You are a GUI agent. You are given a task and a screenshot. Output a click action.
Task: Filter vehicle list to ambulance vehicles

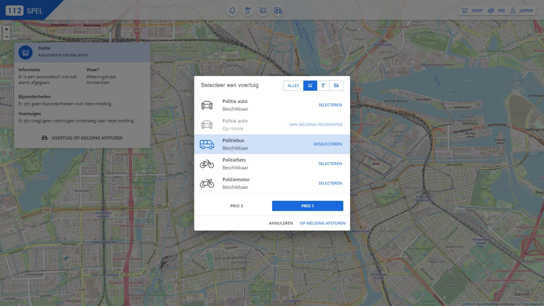pos(336,86)
